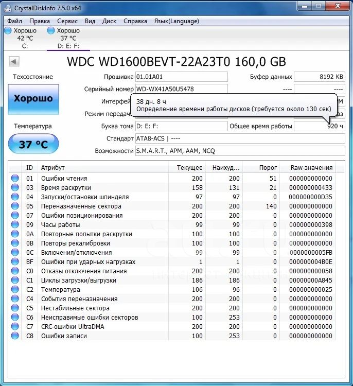Click status icon for C5 Нестабильные сектора

pyautogui.click(x=15, y=308)
